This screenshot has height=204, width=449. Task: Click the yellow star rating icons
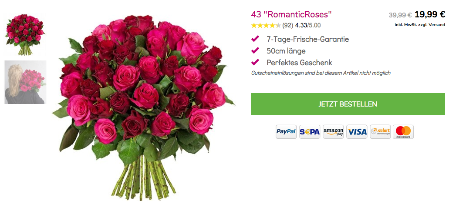(266, 26)
